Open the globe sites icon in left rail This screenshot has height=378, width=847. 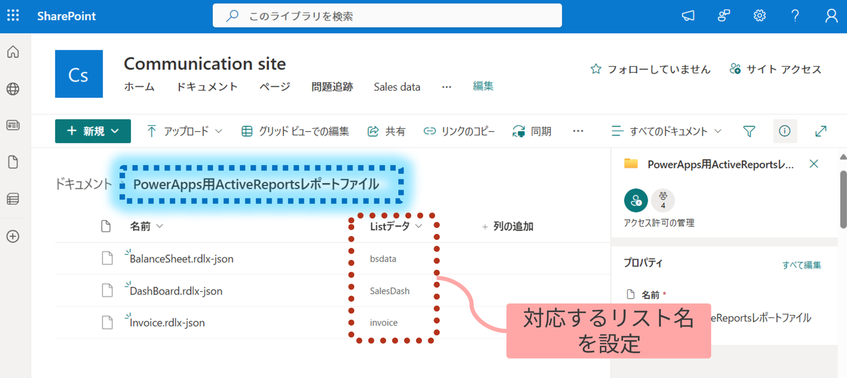pyautogui.click(x=13, y=89)
